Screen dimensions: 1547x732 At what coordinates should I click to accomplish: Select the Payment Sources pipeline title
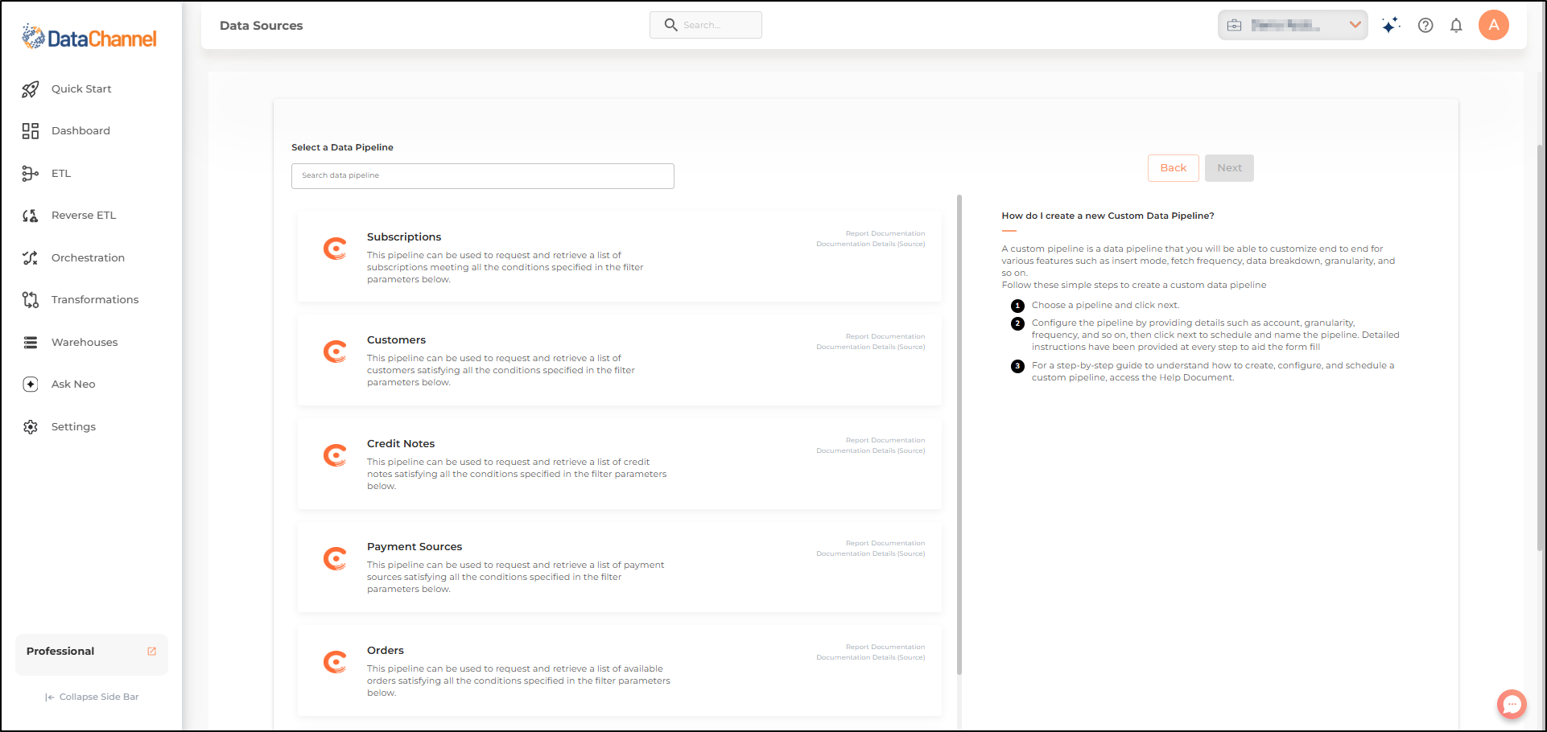415,547
